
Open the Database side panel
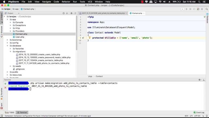(207, 18)
